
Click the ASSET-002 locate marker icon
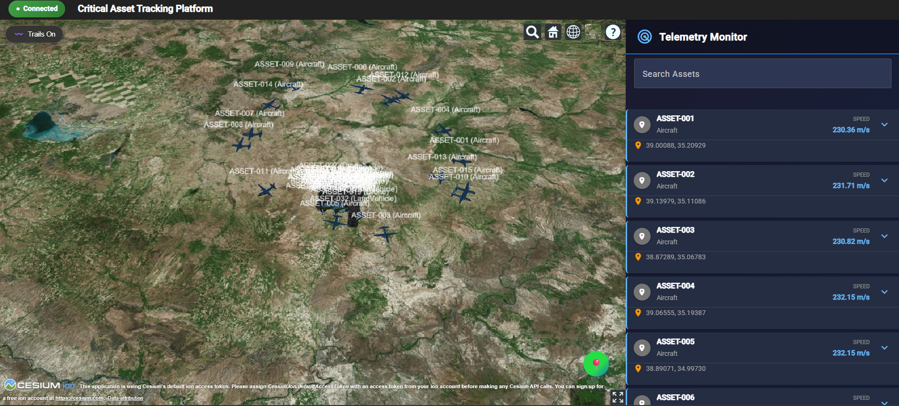pyautogui.click(x=642, y=180)
